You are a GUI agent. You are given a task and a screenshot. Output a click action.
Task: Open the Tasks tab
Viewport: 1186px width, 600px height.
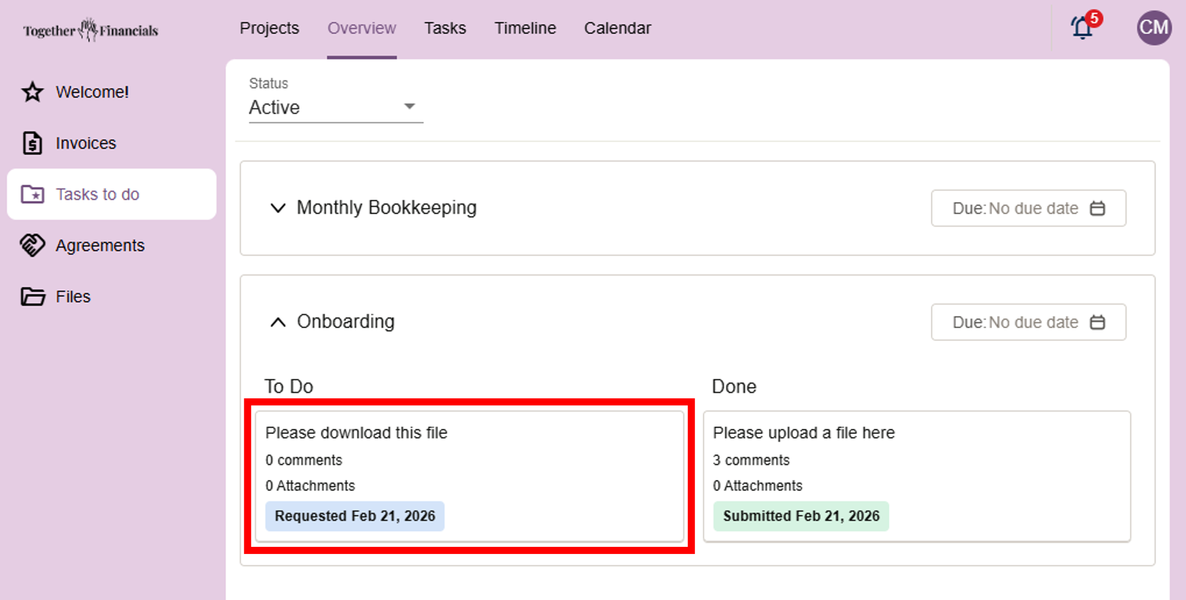[x=445, y=28]
